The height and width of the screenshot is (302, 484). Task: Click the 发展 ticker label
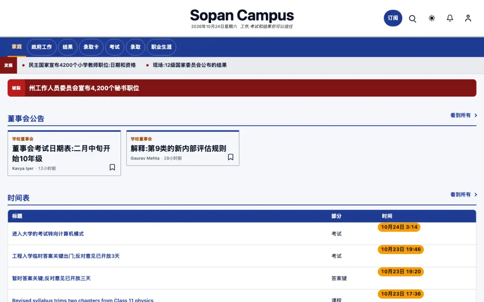[x=8, y=65]
